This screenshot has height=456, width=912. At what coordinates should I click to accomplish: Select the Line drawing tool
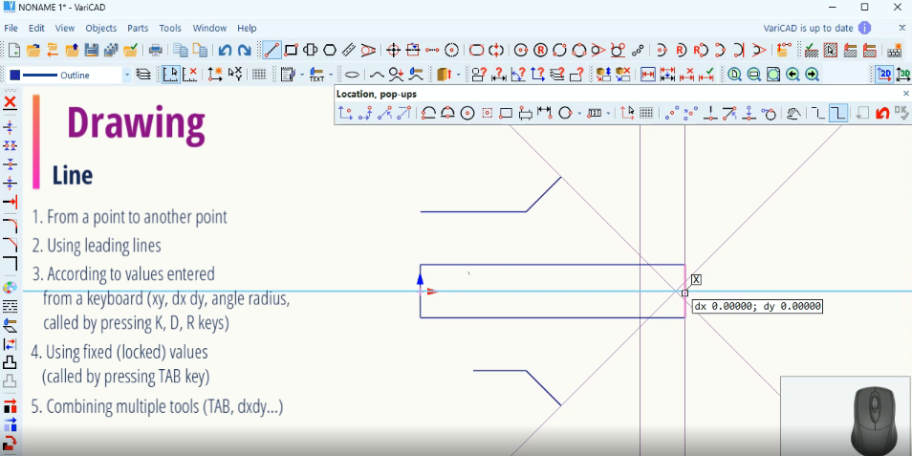click(271, 50)
